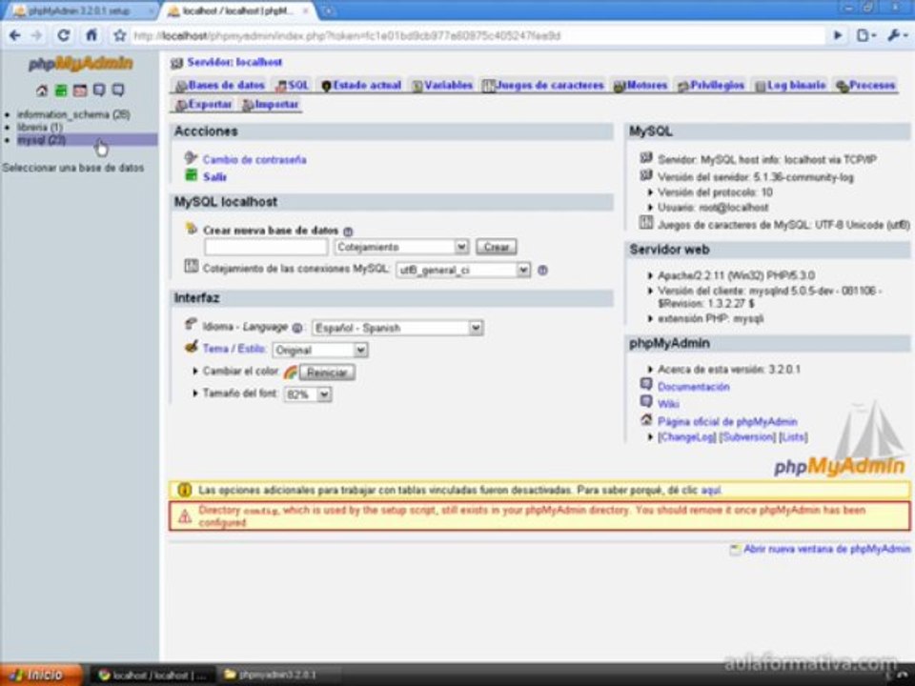Open the utf8_general_ci connection collation dropdown
This screenshot has height=686, width=915.
[x=463, y=271]
